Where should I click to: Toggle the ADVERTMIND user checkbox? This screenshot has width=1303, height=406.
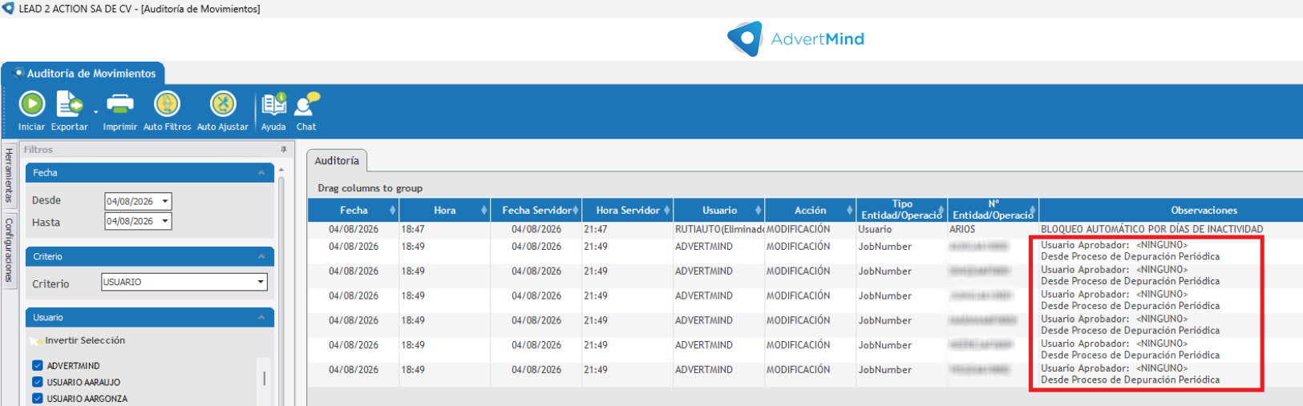click(37, 365)
